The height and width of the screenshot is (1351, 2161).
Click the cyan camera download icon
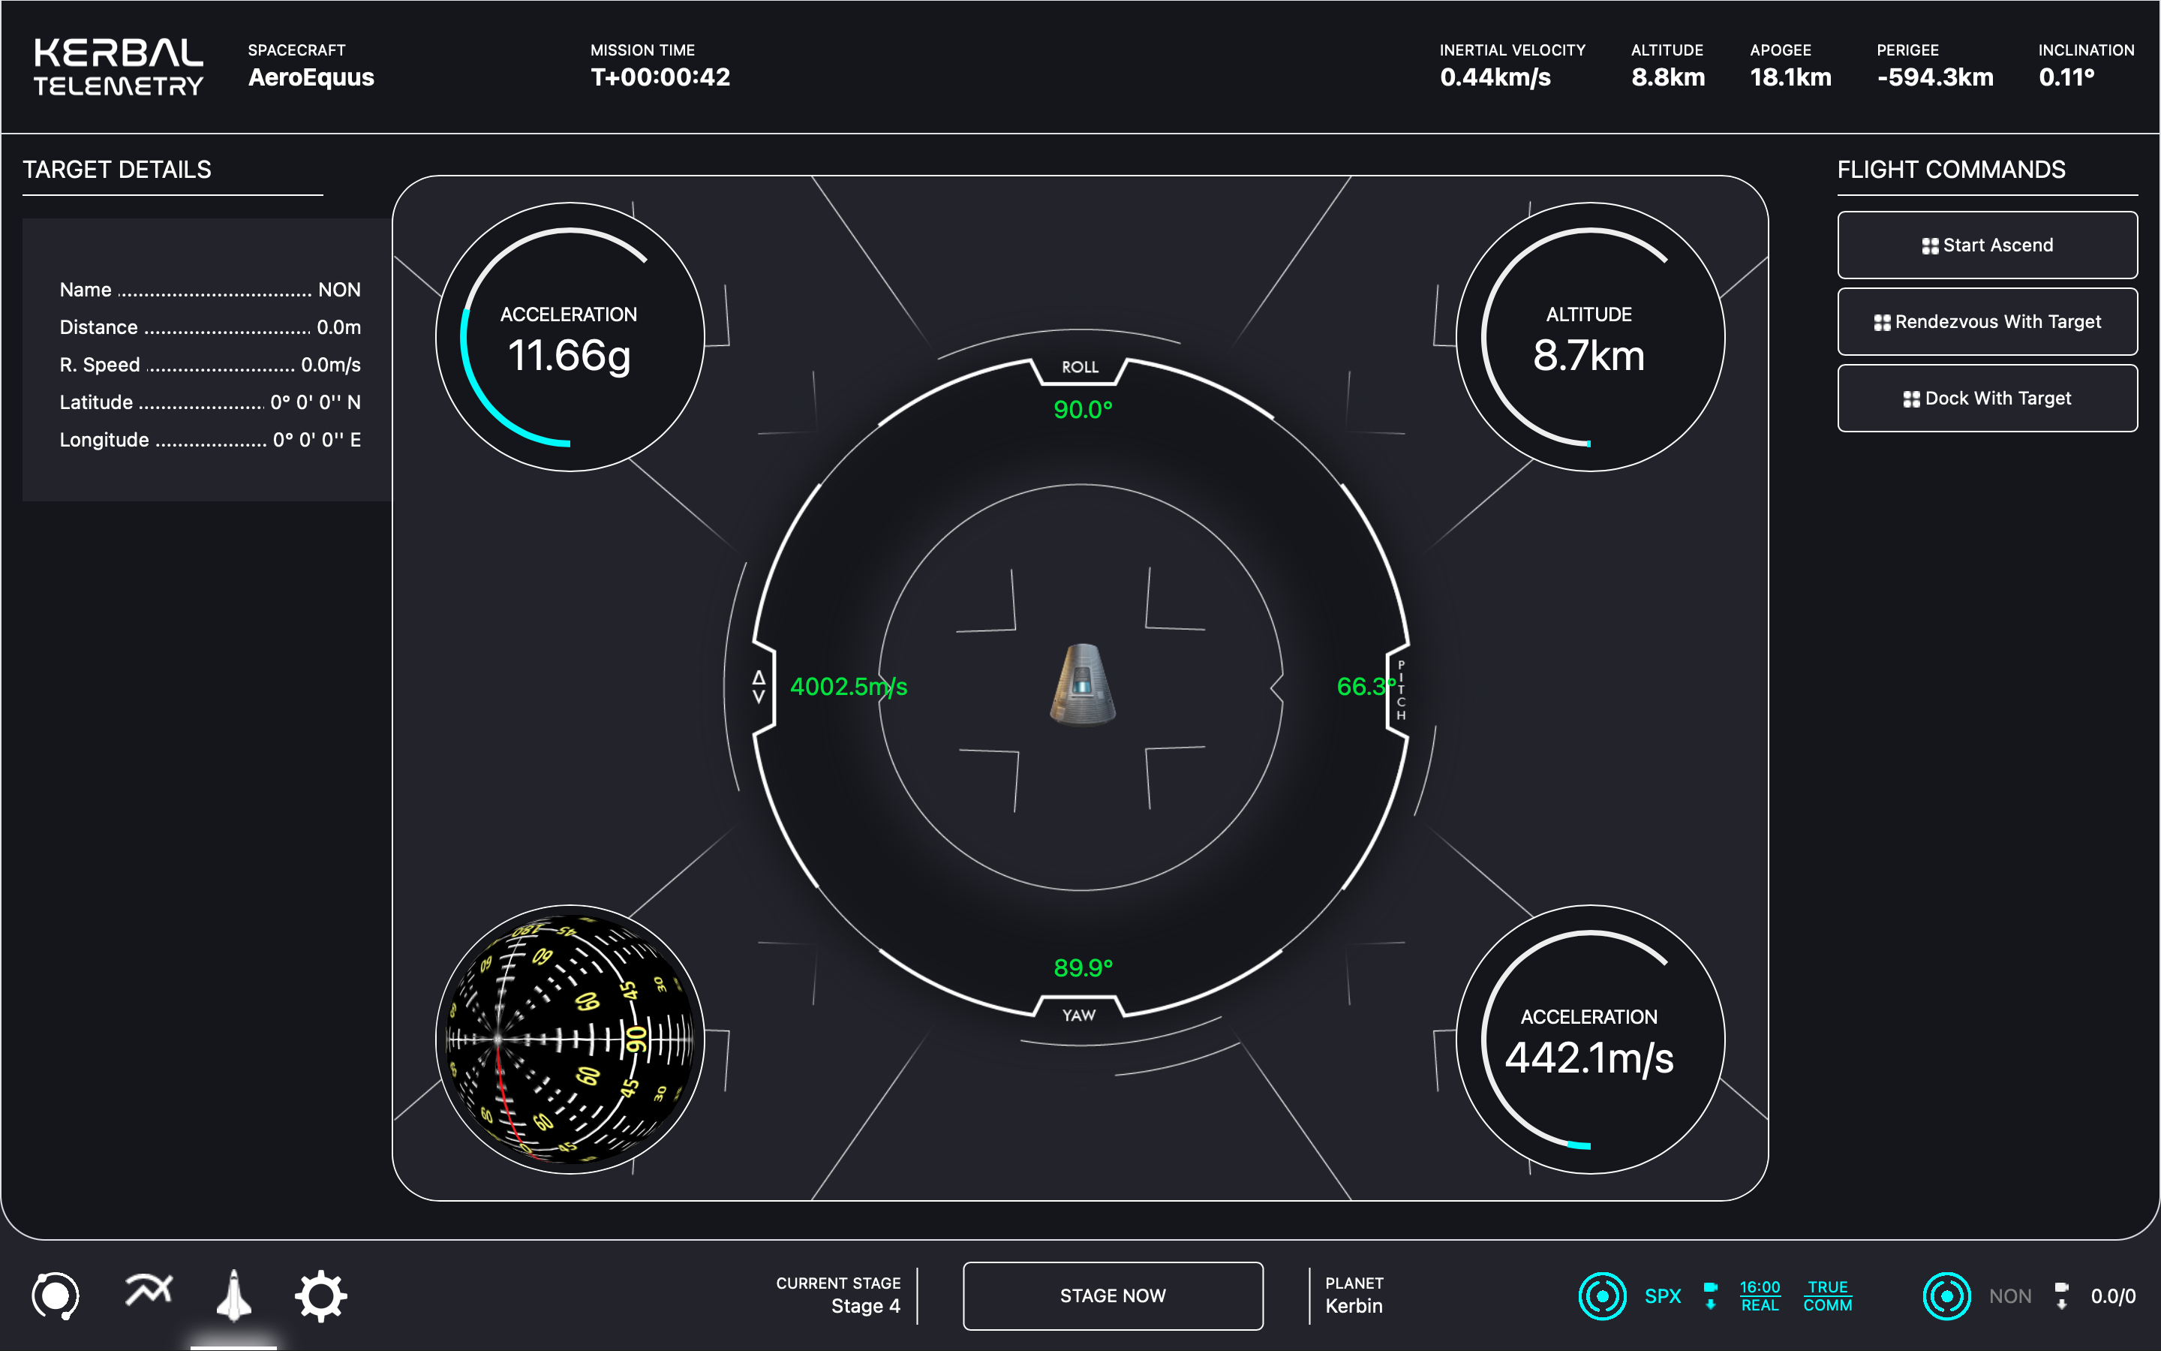click(1710, 1295)
